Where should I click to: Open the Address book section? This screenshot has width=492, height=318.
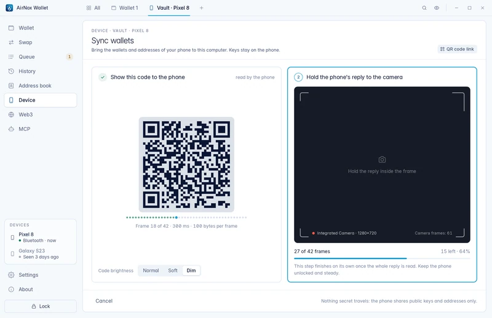coord(41,85)
